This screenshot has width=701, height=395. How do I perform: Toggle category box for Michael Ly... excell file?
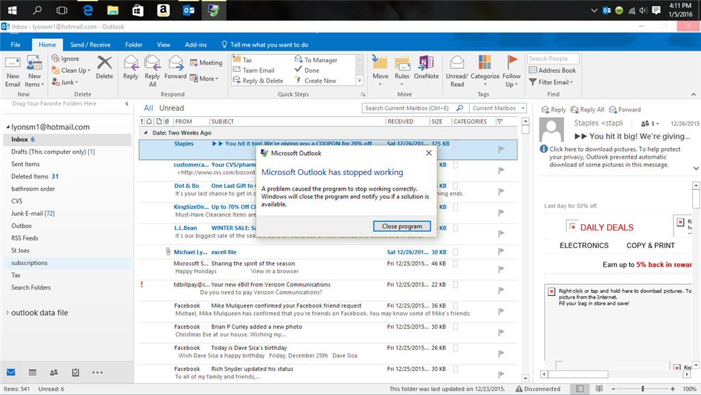pos(455,251)
